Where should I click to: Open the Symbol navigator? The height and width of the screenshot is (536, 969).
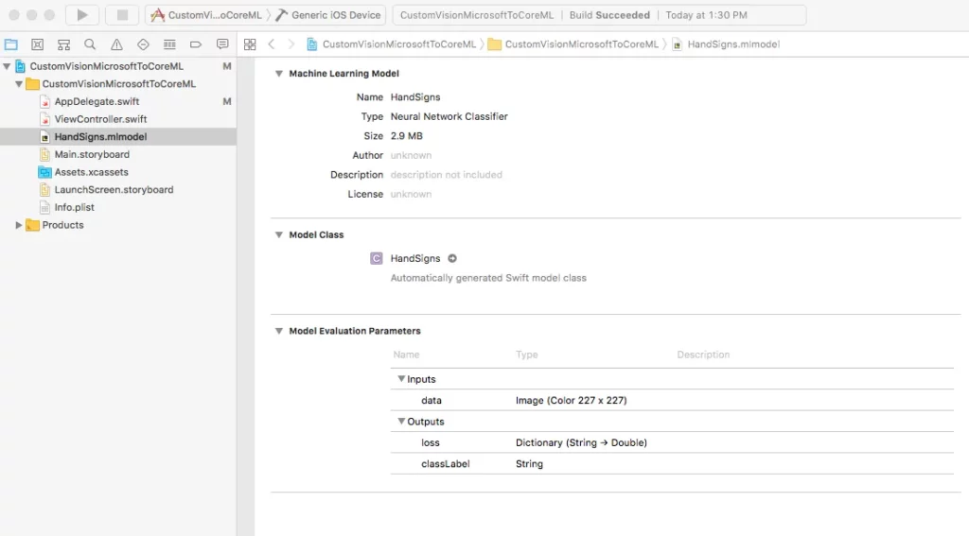coord(63,44)
